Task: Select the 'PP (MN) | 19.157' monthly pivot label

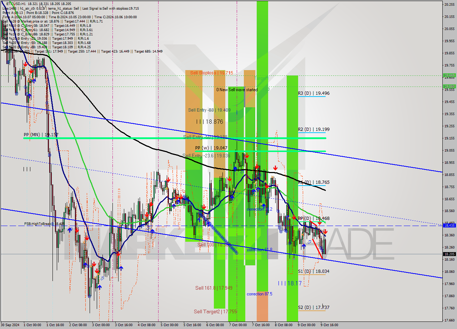Action: point(41,135)
